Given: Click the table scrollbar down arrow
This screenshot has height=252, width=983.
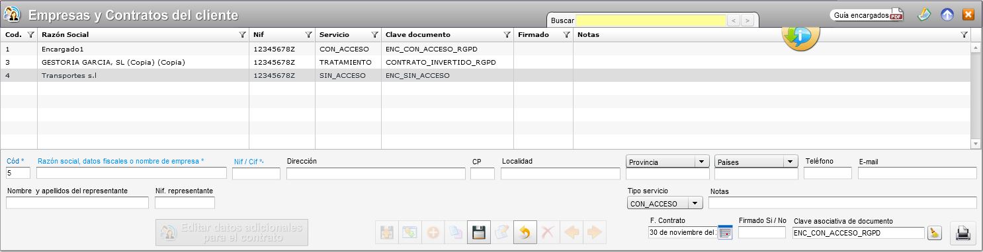Looking at the screenshot, I should point(976,144).
